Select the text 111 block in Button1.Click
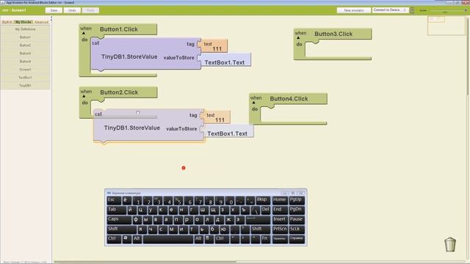 pos(214,45)
